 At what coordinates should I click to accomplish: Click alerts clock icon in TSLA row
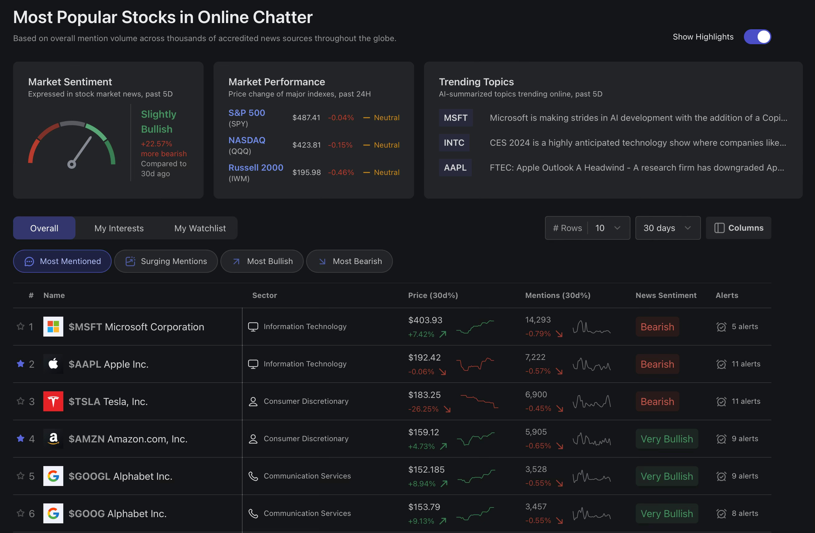point(721,401)
